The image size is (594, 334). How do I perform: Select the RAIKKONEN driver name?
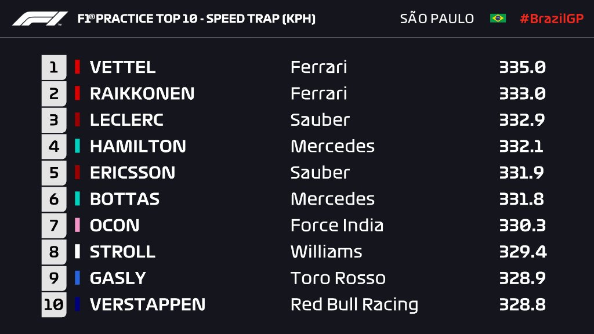(142, 93)
